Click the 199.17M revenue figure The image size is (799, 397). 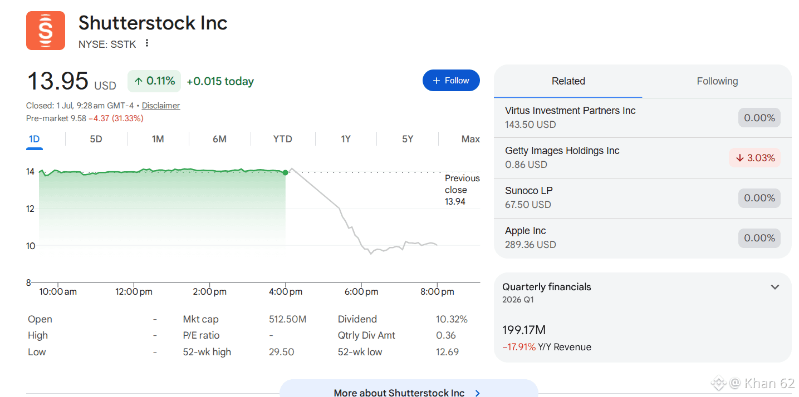point(524,330)
